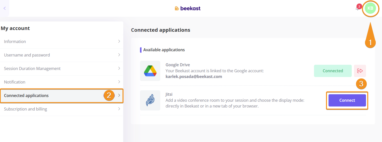Click the red notification count badge

click(x=359, y=6)
